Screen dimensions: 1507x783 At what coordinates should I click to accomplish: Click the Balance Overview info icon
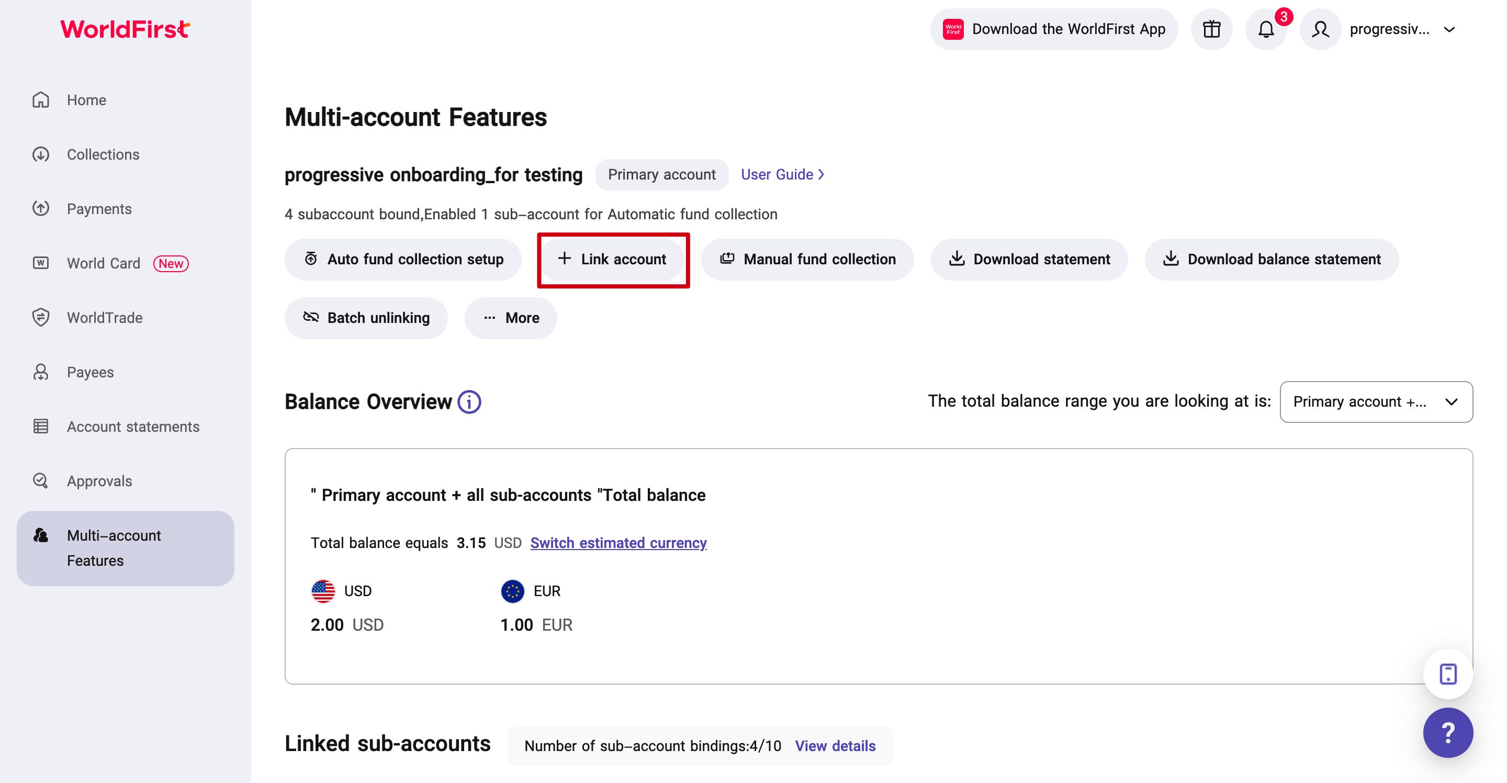click(x=469, y=402)
